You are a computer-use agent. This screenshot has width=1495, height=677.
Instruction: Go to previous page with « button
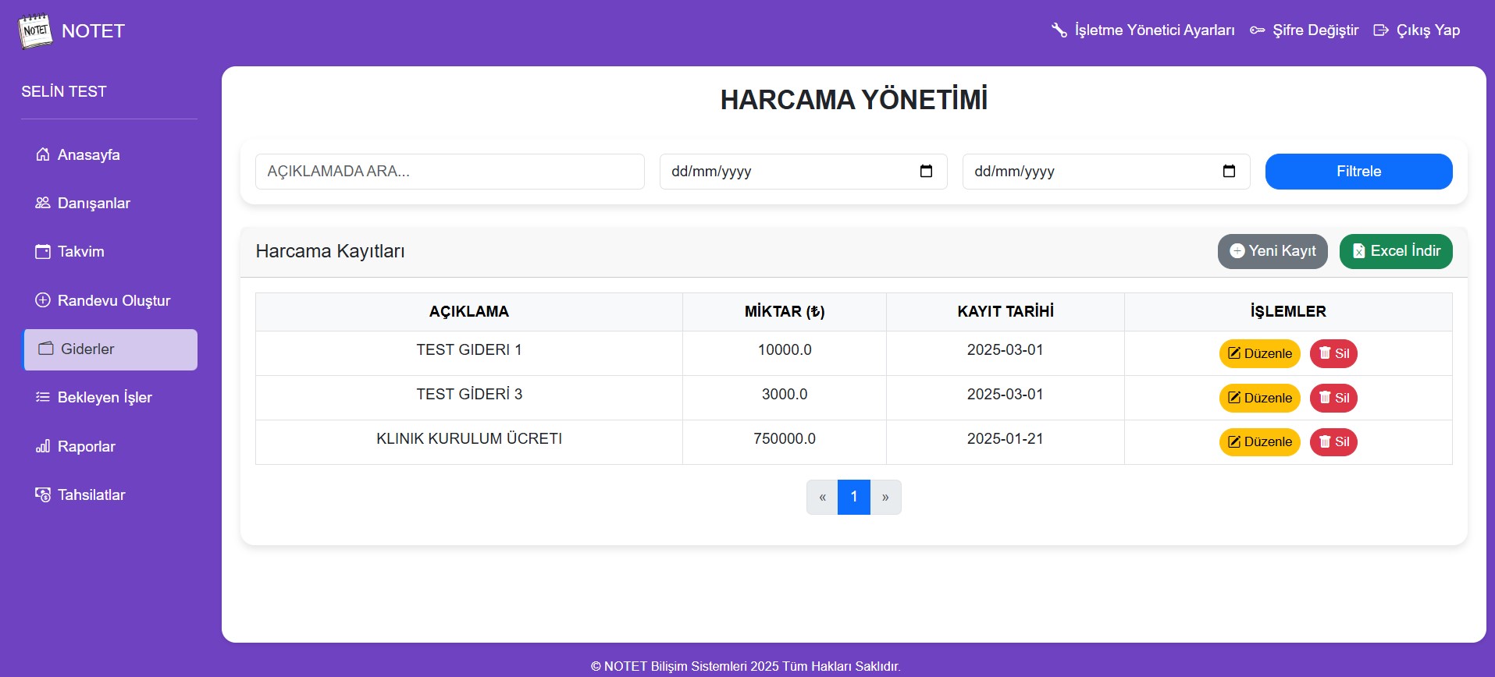tap(822, 497)
